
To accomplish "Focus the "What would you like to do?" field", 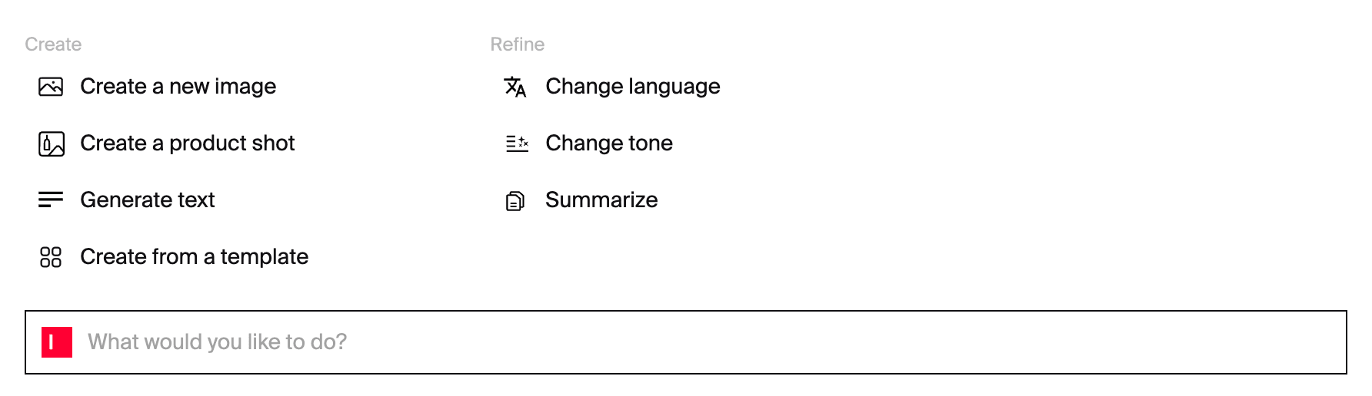I will [x=615, y=342].
